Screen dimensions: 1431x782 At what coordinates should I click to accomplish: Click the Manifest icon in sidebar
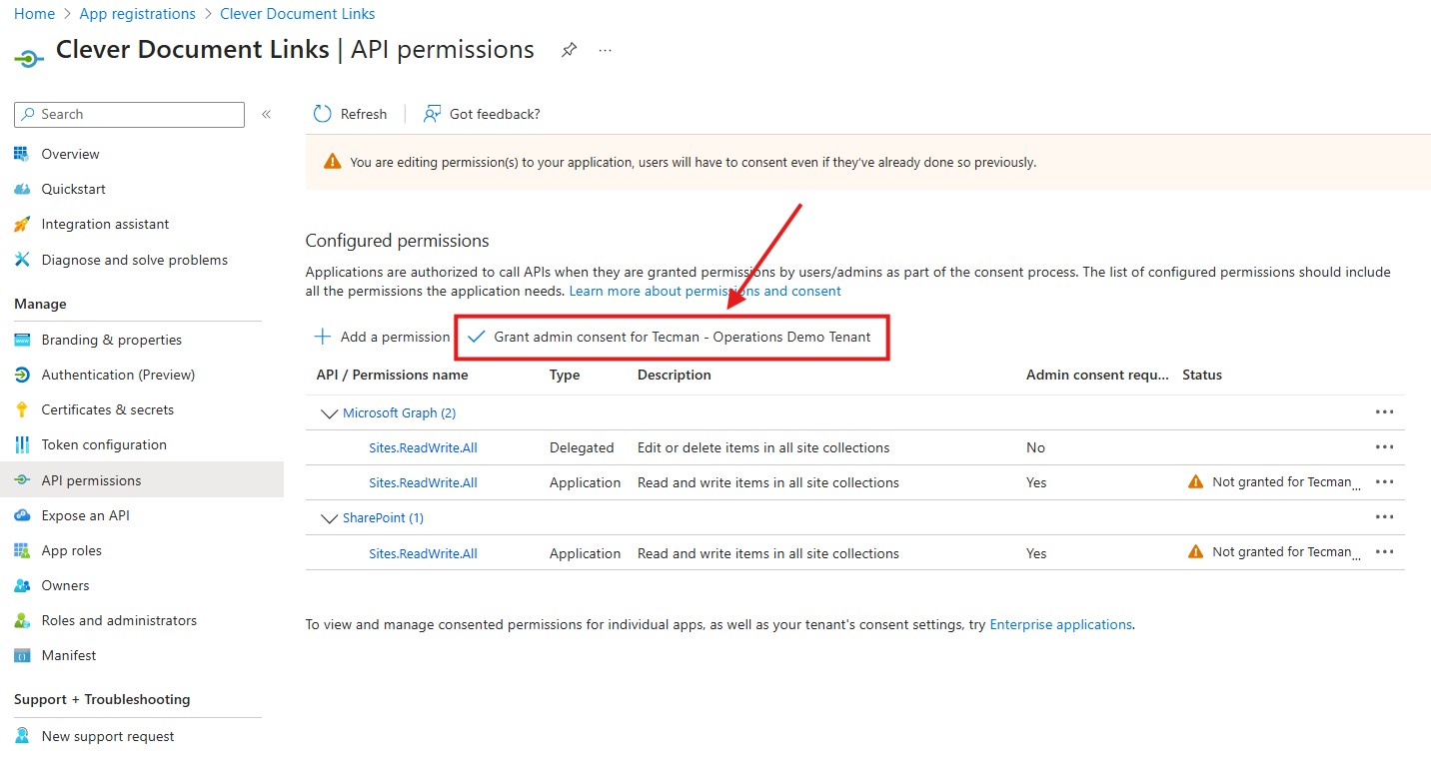point(22,655)
